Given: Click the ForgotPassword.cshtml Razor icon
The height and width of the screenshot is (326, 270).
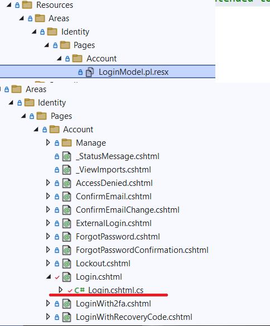Looking at the screenshot, I should point(67,237).
